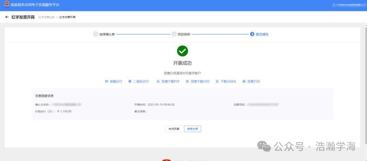Viewport: 367px width, 161px height.
Task: Select the 二维码交付 QR code icon
Action: (130, 82)
